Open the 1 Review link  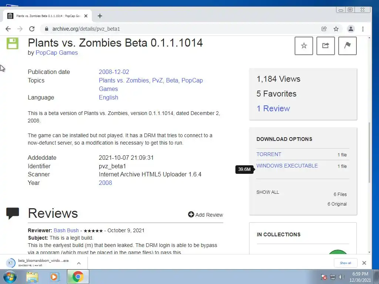(x=273, y=108)
